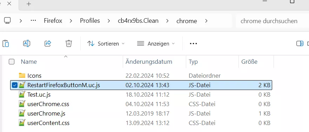Open new tab with plus icon
The image size is (309, 132).
pyautogui.click(x=29, y=4)
